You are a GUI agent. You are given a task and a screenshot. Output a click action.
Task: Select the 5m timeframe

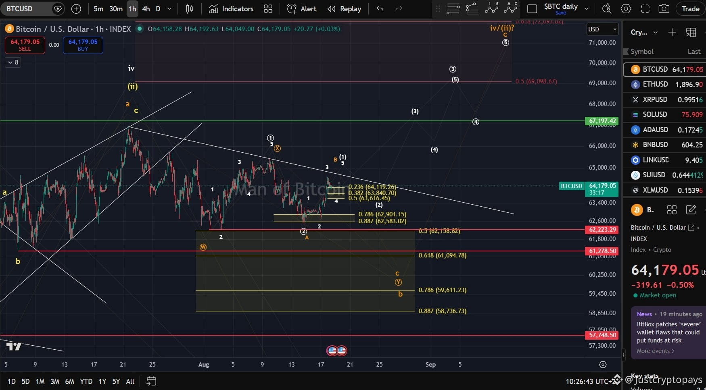[98, 8]
